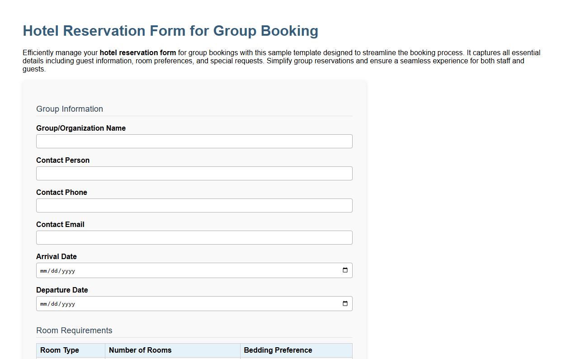Click the Bedding Preference column header
The height and width of the screenshot is (359, 571).
pyautogui.click(x=278, y=350)
